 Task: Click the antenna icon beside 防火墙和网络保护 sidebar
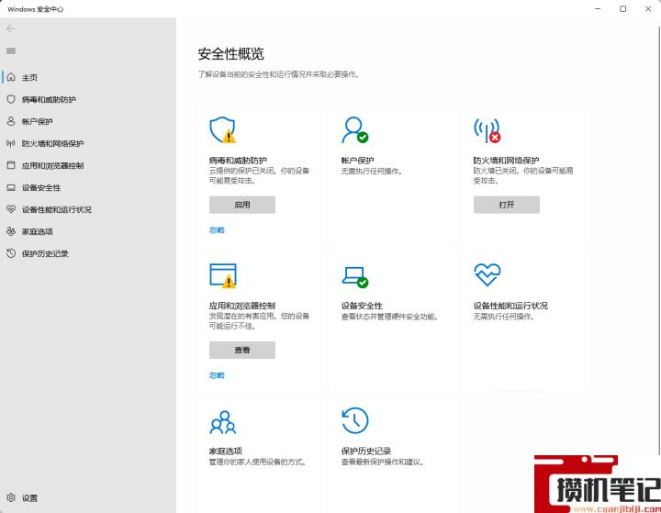point(11,143)
